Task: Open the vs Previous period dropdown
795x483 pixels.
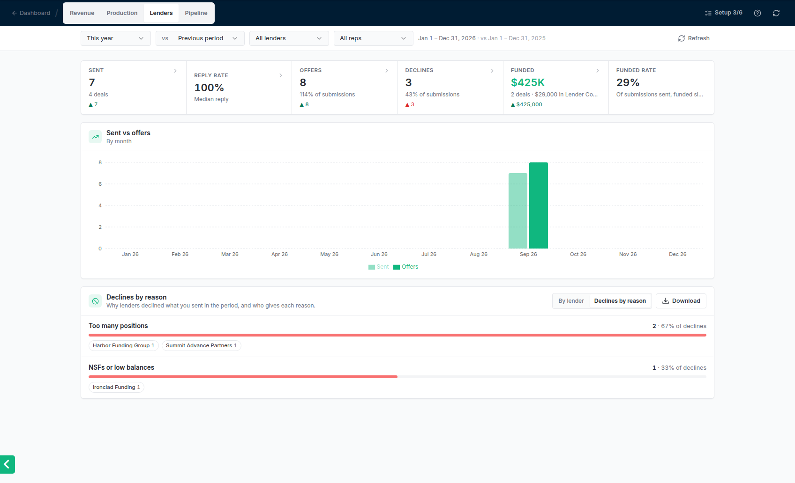Action: point(200,38)
